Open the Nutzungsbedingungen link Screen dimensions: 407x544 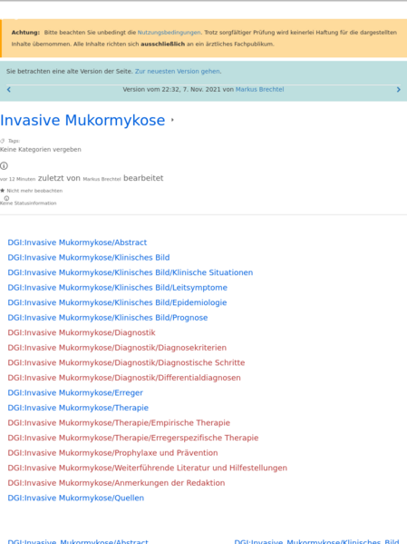(x=169, y=33)
